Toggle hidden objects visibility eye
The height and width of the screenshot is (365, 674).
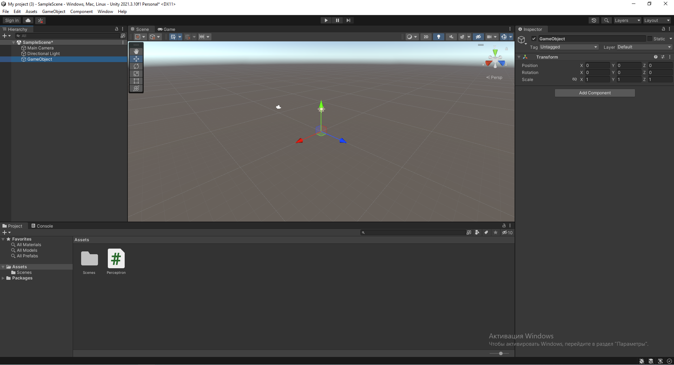pyautogui.click(x=478, y=37)
